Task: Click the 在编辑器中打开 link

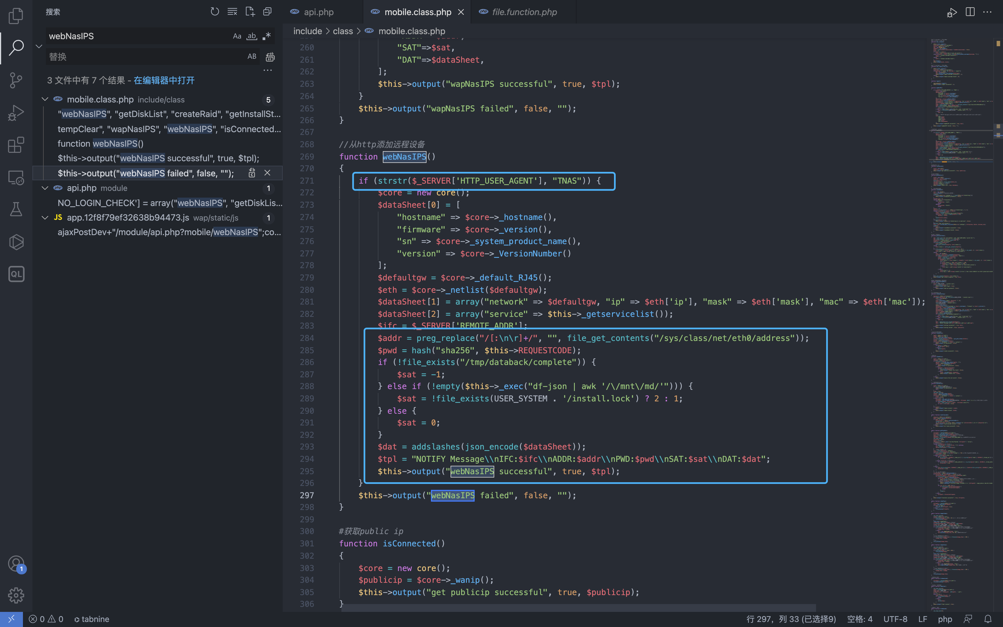Action: [164, 80]
